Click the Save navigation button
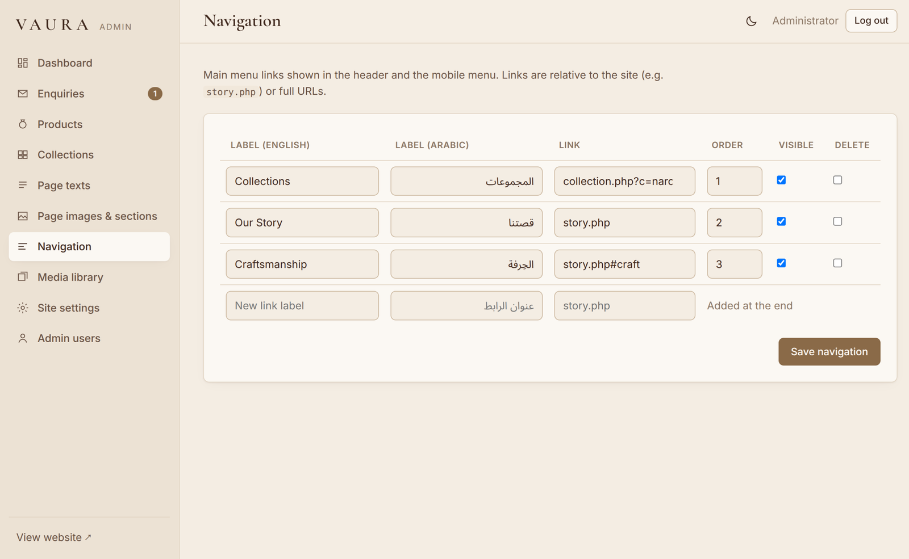The height and width of the screenshot is (559, 909). 829,352
